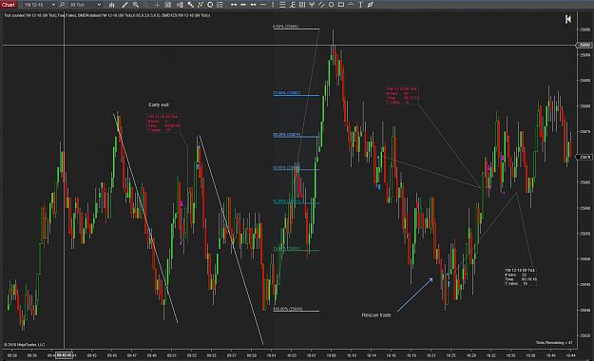The height and width of the screenshot is (361, 594).
Task: Select the Rectangle drawing tool
Action: [341, 5]
